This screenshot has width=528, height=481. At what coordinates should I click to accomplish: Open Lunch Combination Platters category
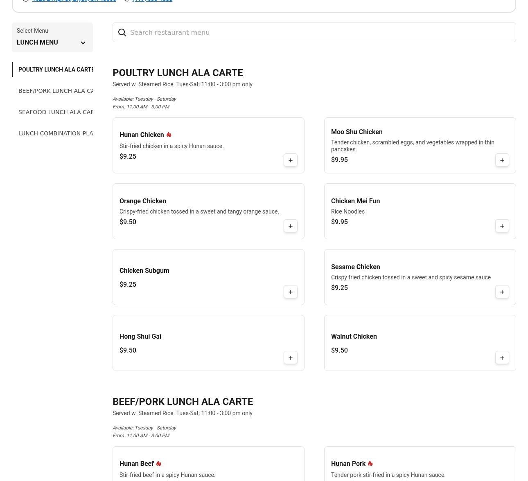tap(55, 133)
